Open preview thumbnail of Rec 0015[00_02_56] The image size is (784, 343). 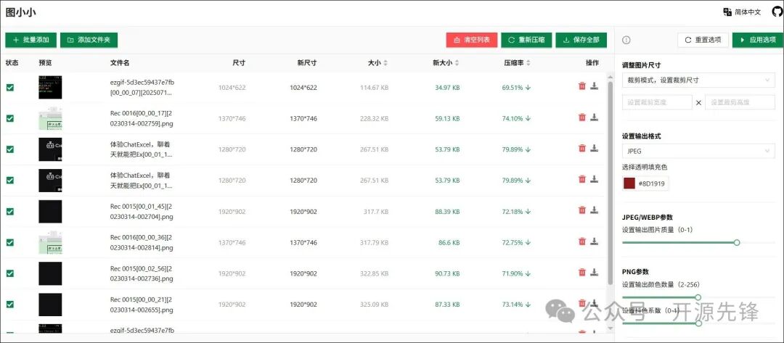click(50, 273)
